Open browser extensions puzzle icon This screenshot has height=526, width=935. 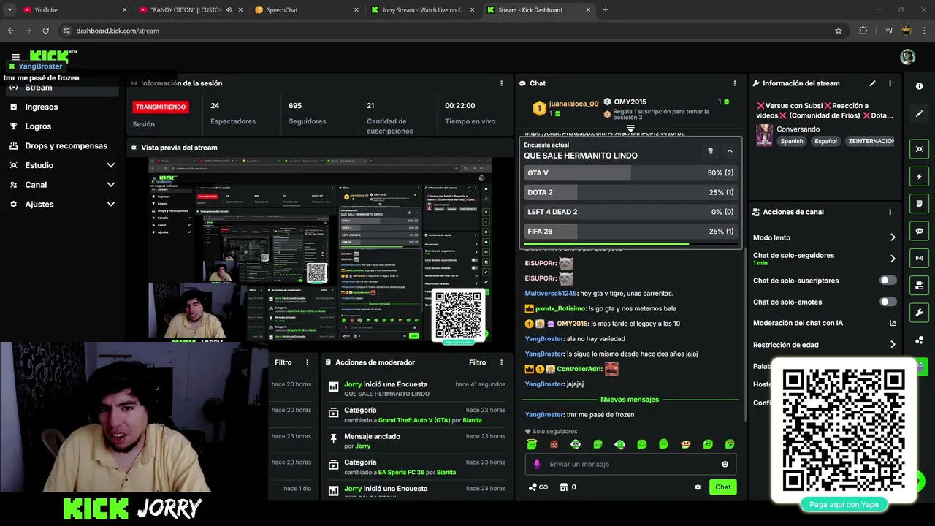pos(863,31)
